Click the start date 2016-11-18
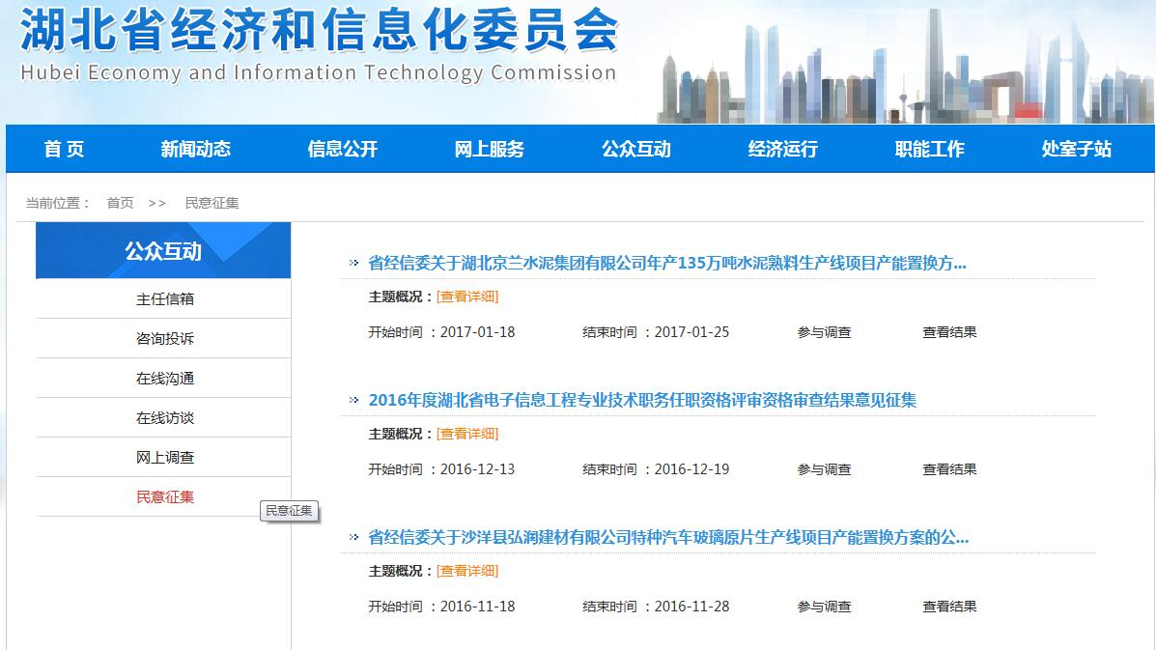The width and height of the screenshot is (1156, 650). 478,607
